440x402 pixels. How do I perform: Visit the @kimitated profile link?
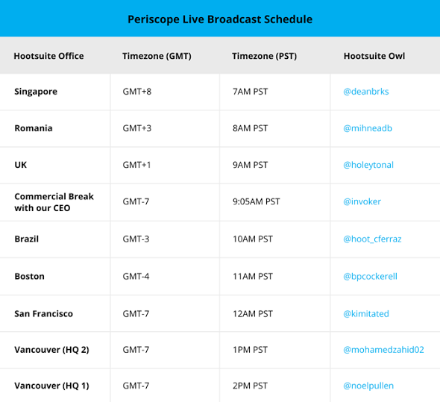pyautogui.click(x=366, y=313)
